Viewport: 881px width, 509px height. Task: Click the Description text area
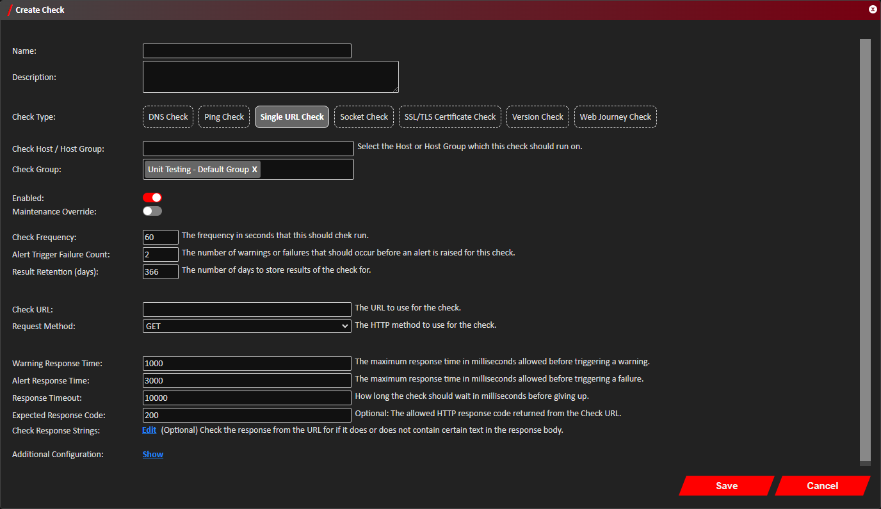[271, 77]
